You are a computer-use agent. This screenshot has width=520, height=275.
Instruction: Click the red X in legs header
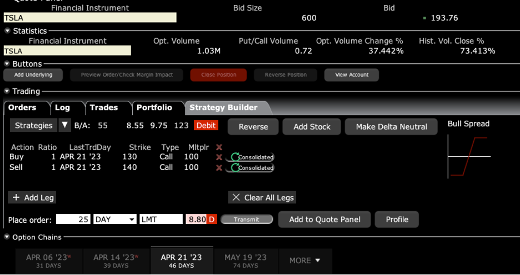point(219,147)
